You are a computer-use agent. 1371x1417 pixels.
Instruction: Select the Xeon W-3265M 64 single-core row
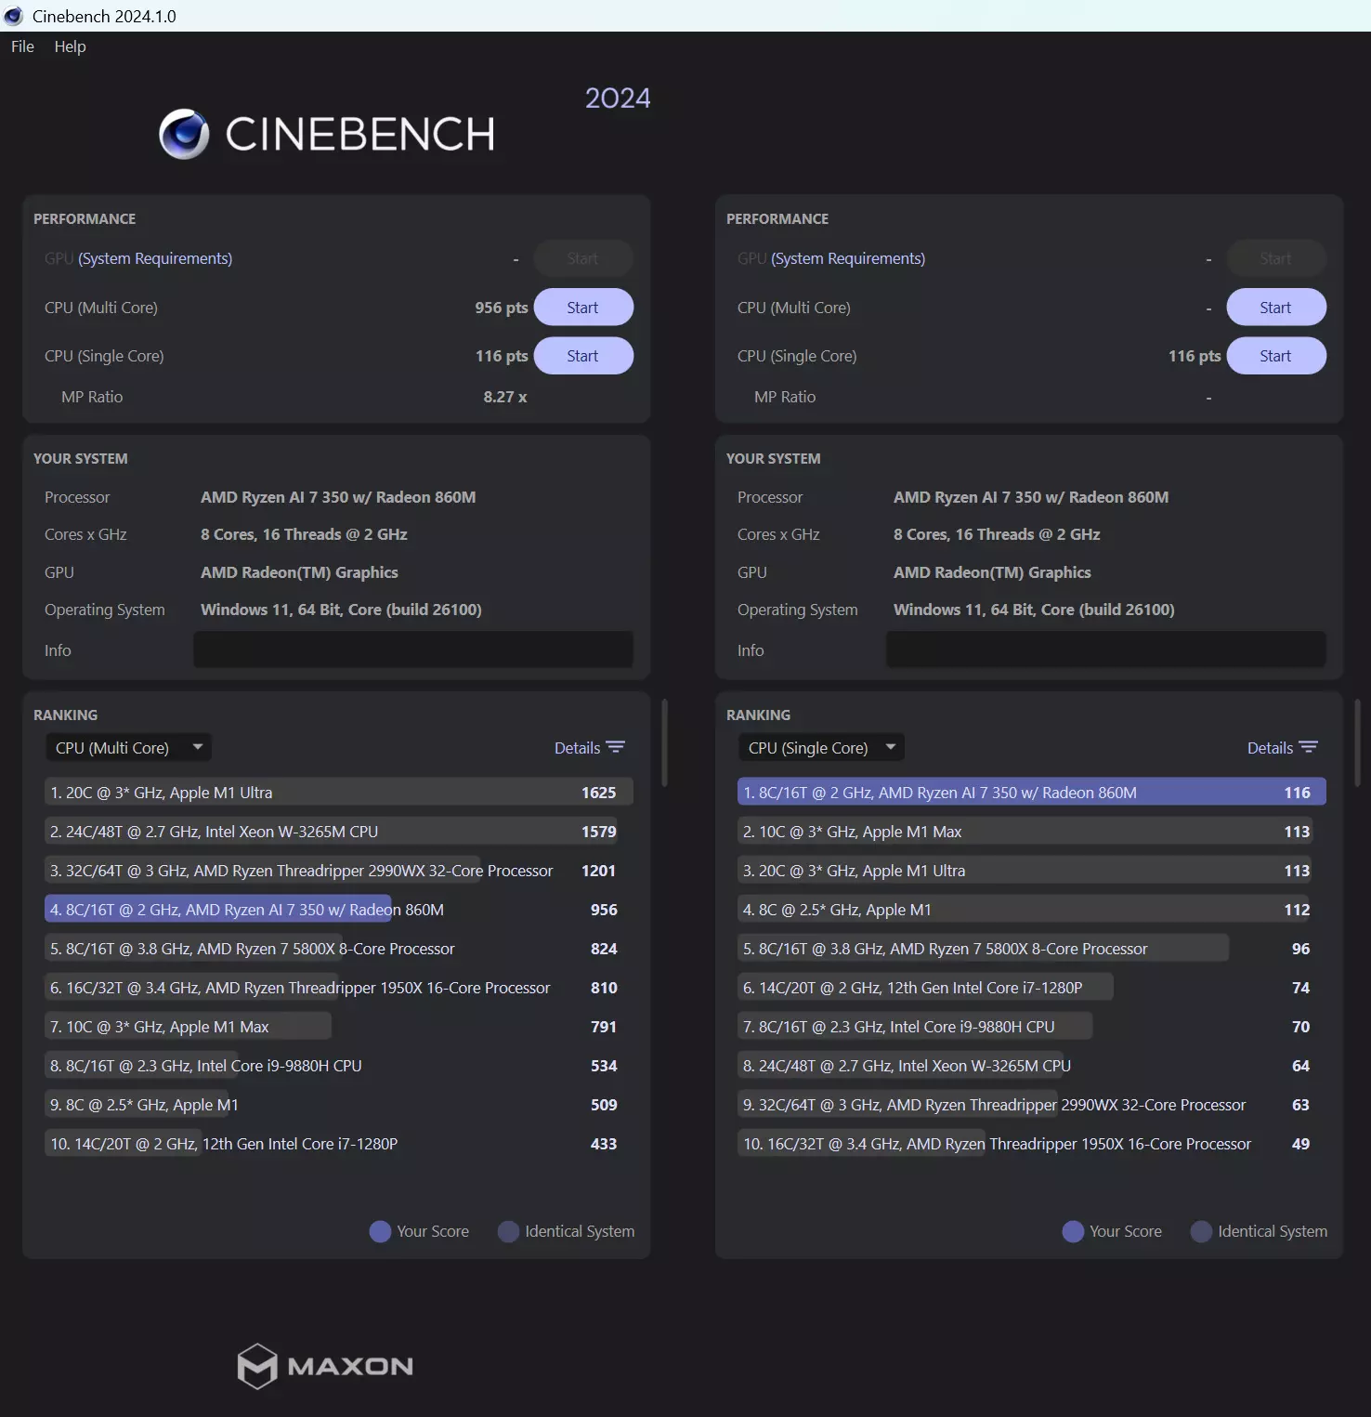coord(1032,1066)
